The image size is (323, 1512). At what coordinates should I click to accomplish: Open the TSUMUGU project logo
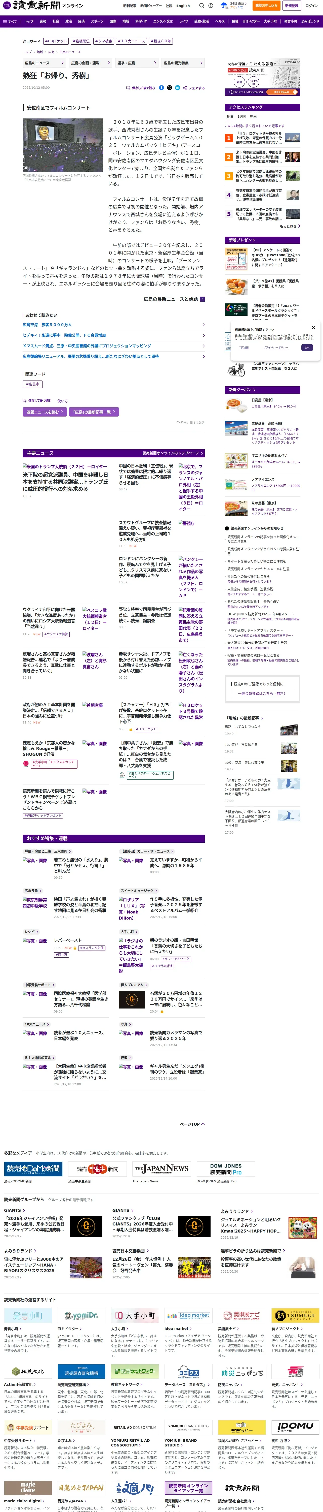pos(295,1315)
